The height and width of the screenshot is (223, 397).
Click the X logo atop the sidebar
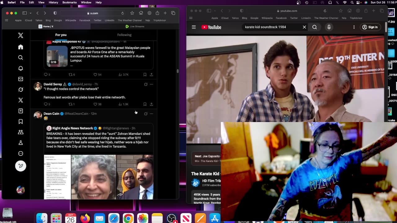click(20, 36)
